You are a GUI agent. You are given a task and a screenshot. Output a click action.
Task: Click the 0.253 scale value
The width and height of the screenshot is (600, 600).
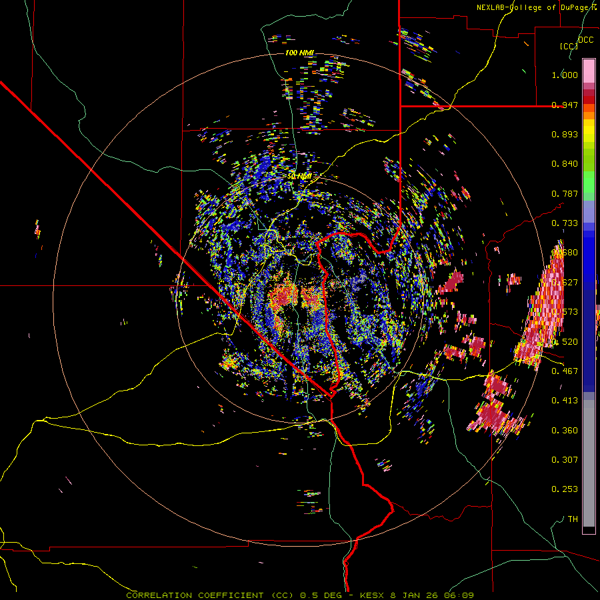[x=565, y=489]
